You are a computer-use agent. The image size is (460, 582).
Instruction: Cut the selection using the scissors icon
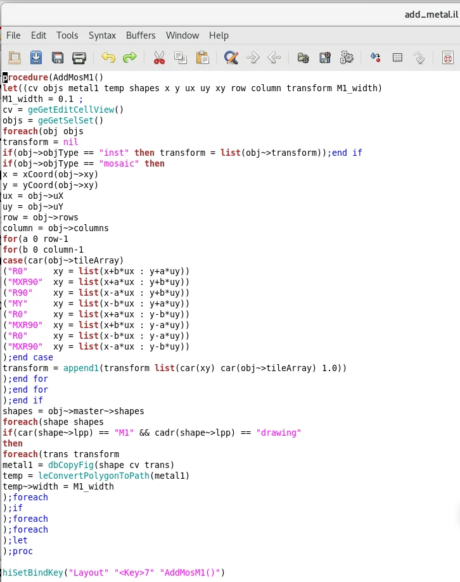tap(159, 58)
